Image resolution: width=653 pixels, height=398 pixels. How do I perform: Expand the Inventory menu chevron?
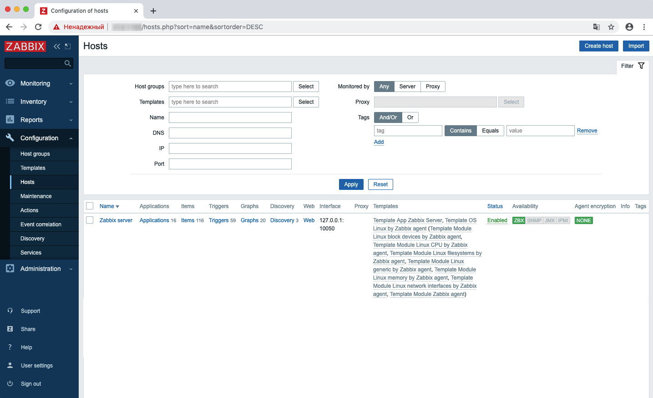(x=71, y=102)
